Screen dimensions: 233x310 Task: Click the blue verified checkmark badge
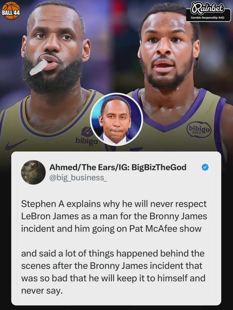(x=205, y=168)
